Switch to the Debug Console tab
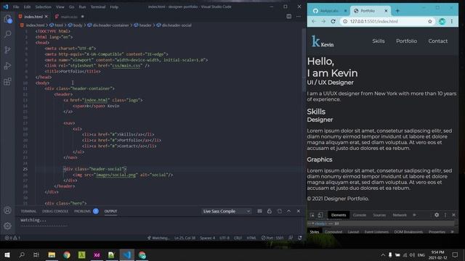 point(55,211)
